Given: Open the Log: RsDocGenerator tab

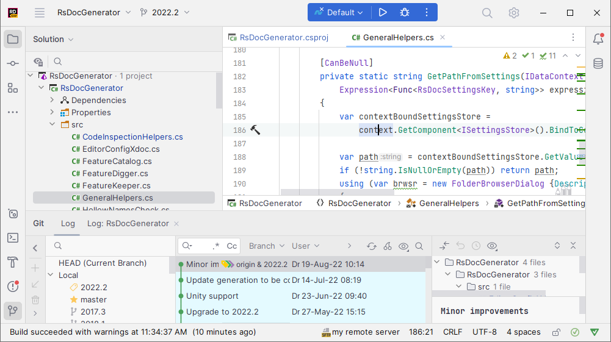Looking at the screenshot, I should (x=128, y=223).
